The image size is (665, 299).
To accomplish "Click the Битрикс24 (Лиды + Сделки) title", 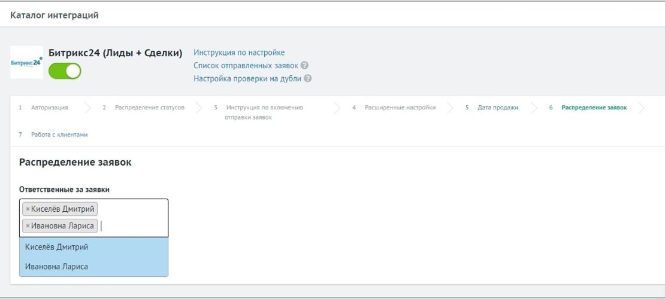I will [x=116, y=53].
